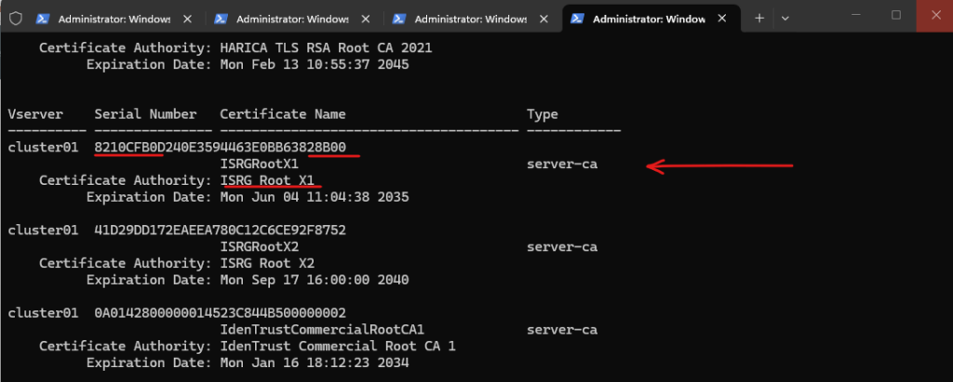Image resolution: width=953 pixels, height=382 pixels.
Task: Click the serial number starting with 8210CFB0
Action: [220, 147]
